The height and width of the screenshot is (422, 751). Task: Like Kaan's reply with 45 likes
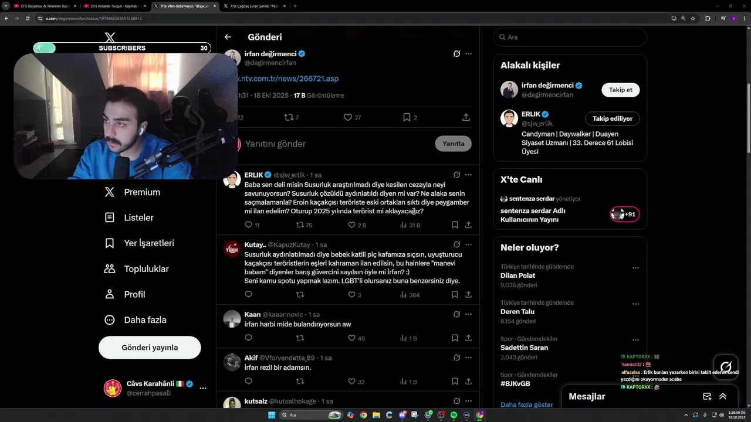pyautogui.click(x=356, y=338)
